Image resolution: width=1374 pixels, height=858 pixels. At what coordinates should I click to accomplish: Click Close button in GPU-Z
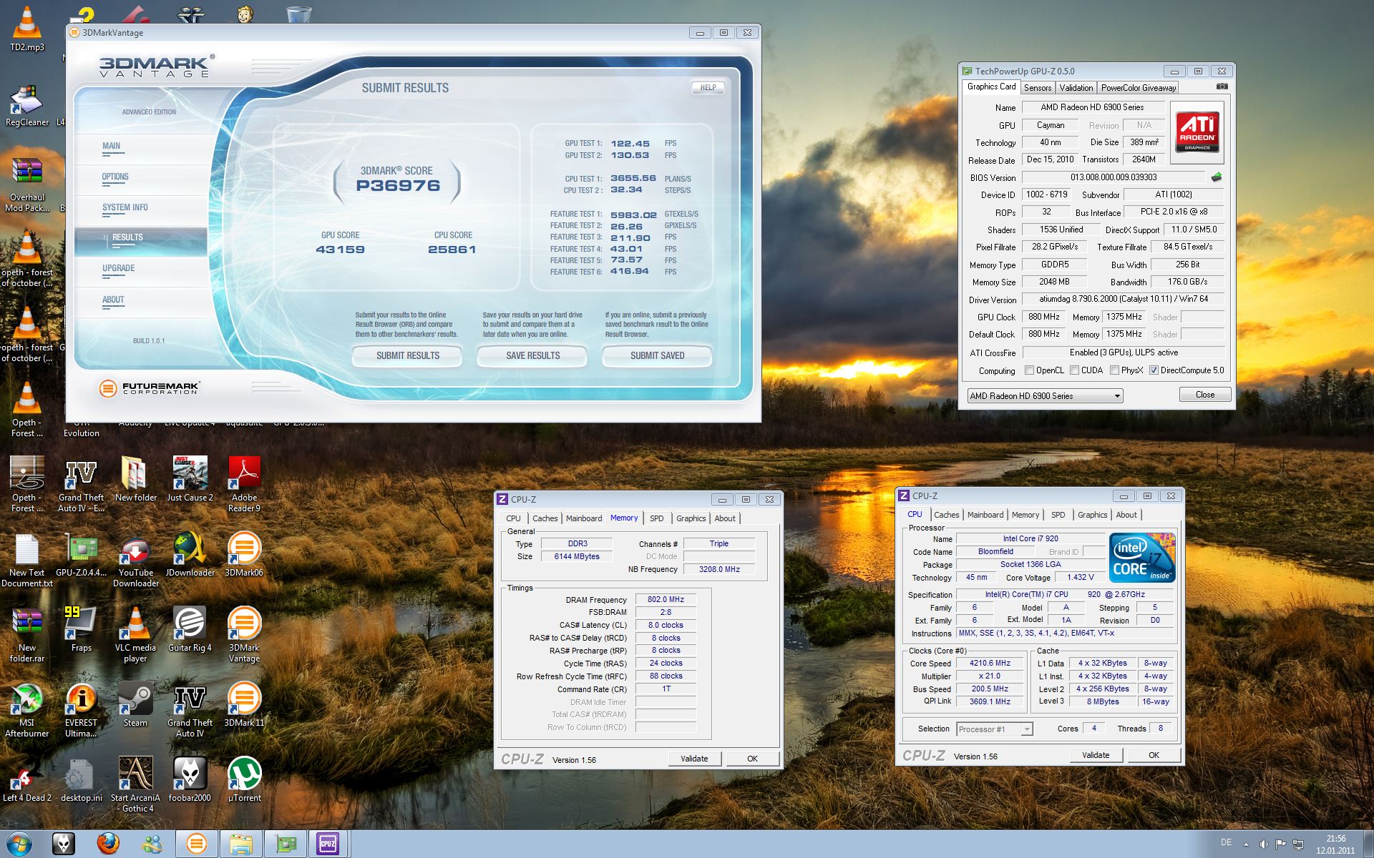[1204, 395]
